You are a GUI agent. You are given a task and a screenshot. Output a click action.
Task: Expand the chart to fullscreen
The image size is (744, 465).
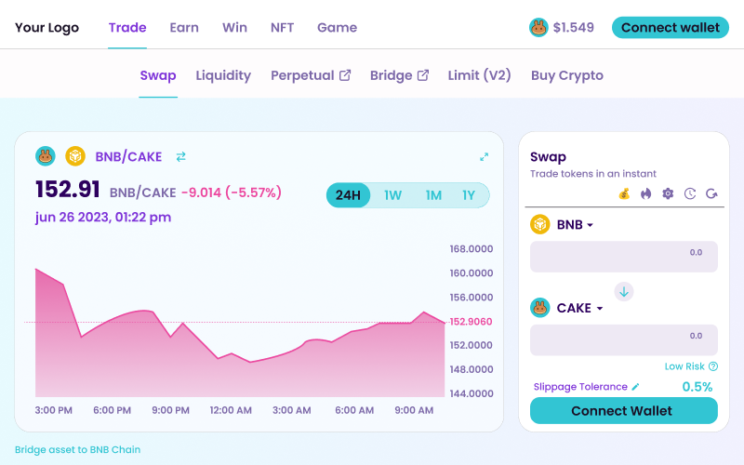484,156
